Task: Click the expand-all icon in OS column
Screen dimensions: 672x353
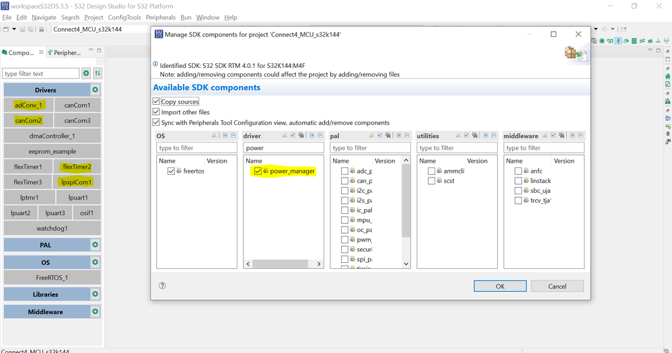Action: click(225, 135)
